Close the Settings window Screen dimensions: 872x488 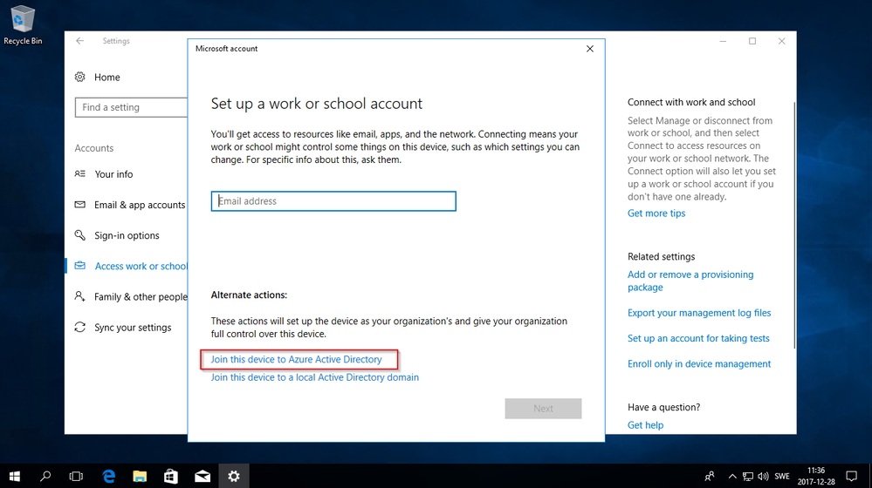(782, 41)
